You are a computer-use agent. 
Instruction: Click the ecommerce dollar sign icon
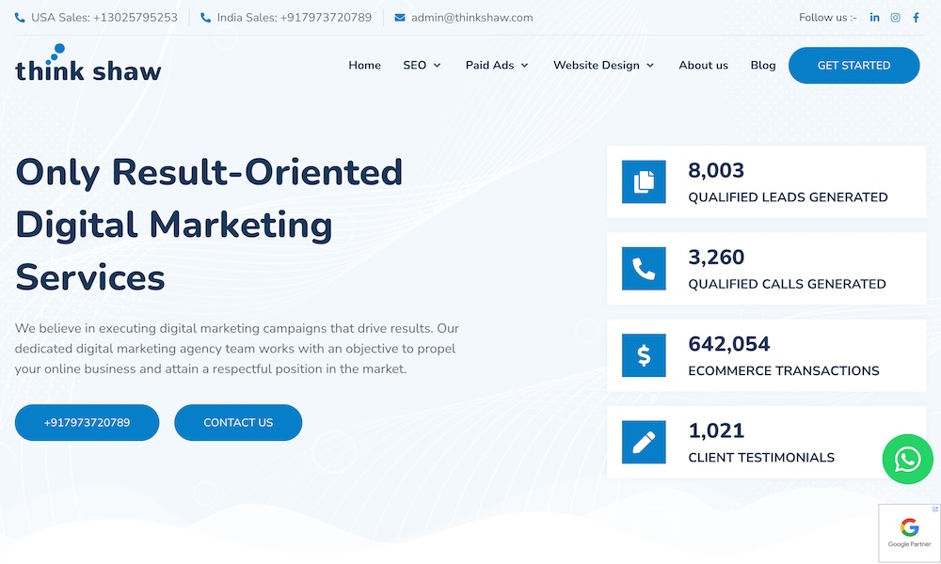[x=644, y=355]
